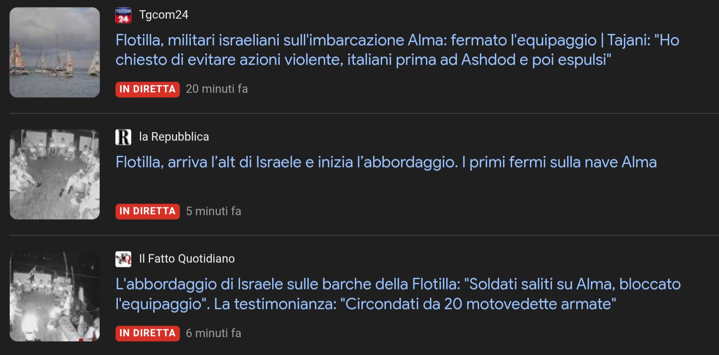Click the sailboats thumbnail of the Tgcom24 story
The width and height of the screenshot is (719, 355).
54,52
